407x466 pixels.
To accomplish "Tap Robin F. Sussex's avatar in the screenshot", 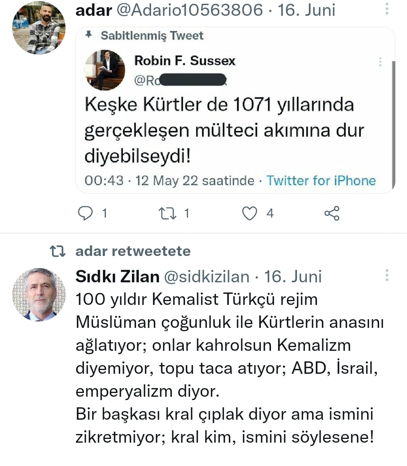I will coord(105,70).
